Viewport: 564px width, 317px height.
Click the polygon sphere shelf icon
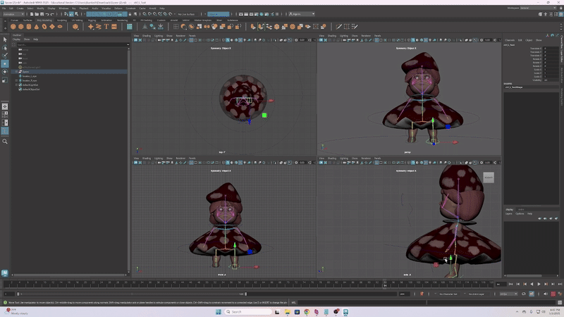pyautogui.click(x=13, y=27)
